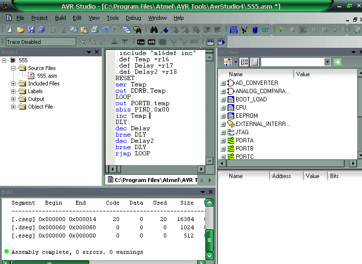362x264 pixels.
Task: Click the Address column header
Action: [282, 176]
